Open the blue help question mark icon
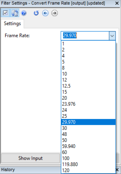This screenshot has width=121, height=174. (x=23, y=13)
